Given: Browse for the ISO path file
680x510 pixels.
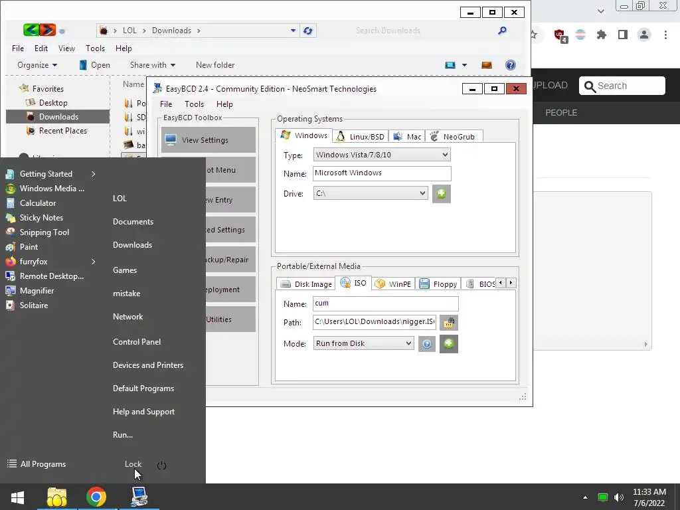Looking at the screenshot, I should pos(449,323).
